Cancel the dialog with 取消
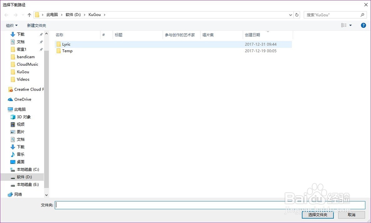The image size is (371, 223). [x=351, y=215]
